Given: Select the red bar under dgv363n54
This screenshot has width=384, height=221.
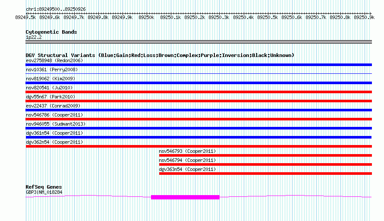Looking at the screenshot, I should tap(265, 174).
